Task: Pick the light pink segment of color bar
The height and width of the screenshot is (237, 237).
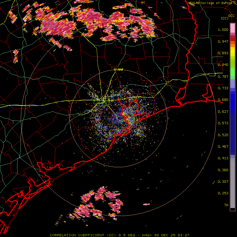Action: [233, 28]
